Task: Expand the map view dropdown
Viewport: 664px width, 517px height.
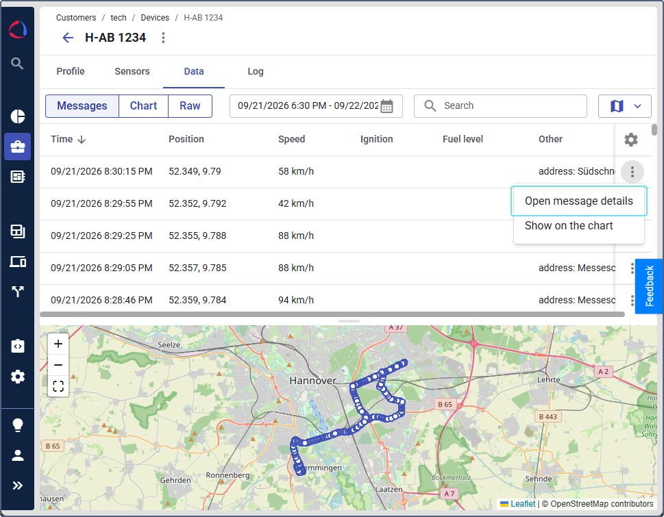Action: click(625, 105)
